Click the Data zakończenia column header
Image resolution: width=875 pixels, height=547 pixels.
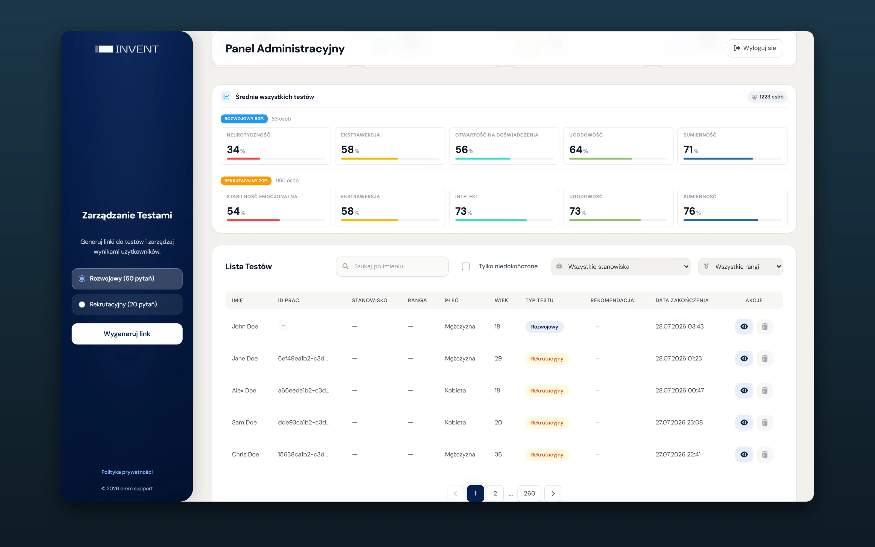pos(682,300)
